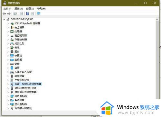Expand the 键盘 keyboard category
161x117 pixels.
point(8,64)
